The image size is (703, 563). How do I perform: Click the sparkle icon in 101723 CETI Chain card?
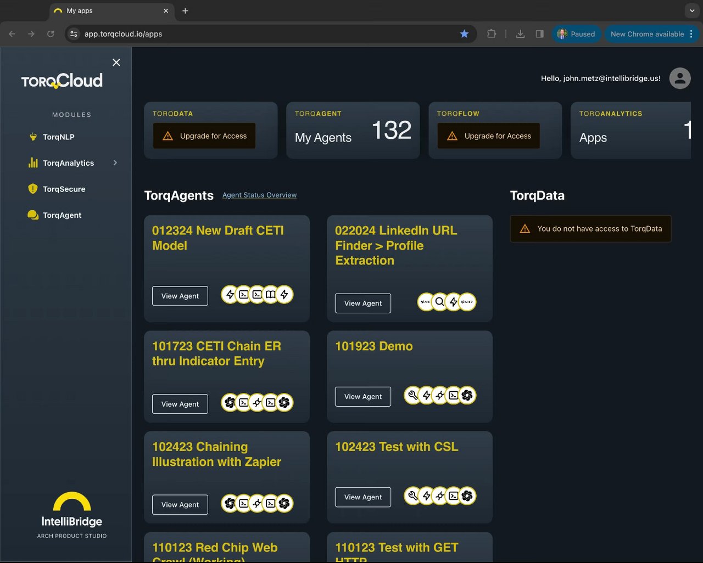tap(257, 403)
